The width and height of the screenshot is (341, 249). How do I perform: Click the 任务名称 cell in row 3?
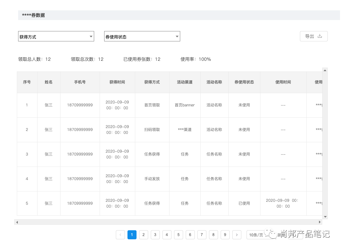tap(214, 154)
